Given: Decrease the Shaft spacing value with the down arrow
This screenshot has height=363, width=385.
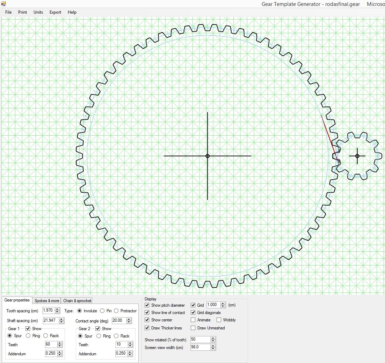Looking at the screenshot, I should [61, 322].
